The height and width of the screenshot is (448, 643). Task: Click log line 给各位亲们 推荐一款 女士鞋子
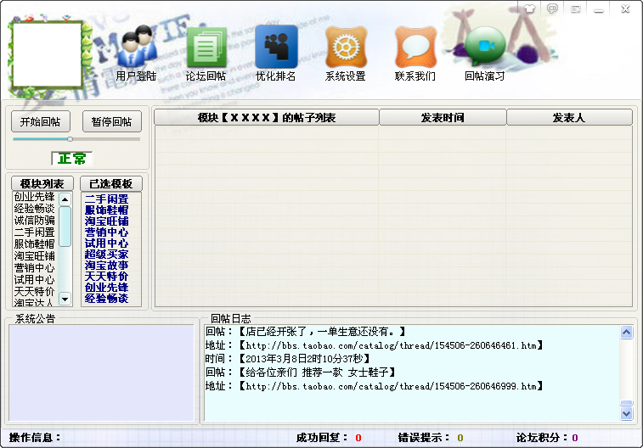[301, 372]
